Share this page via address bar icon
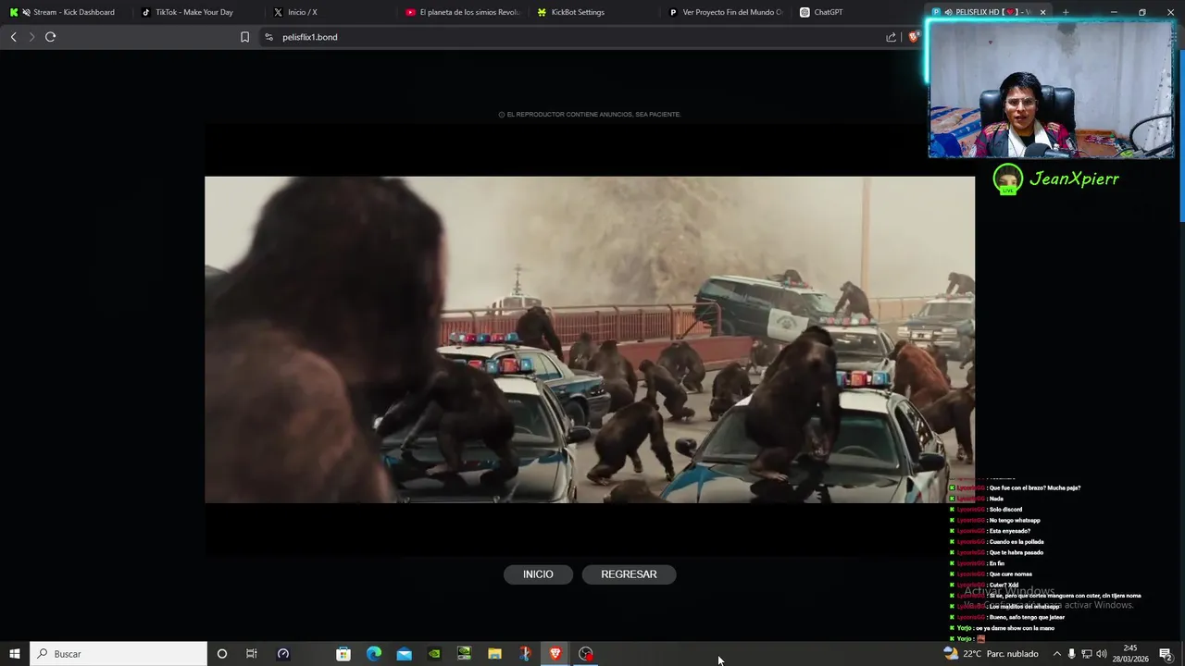Image resolution: width=1185 pixels, height=666 pixels. click(891, 37)
